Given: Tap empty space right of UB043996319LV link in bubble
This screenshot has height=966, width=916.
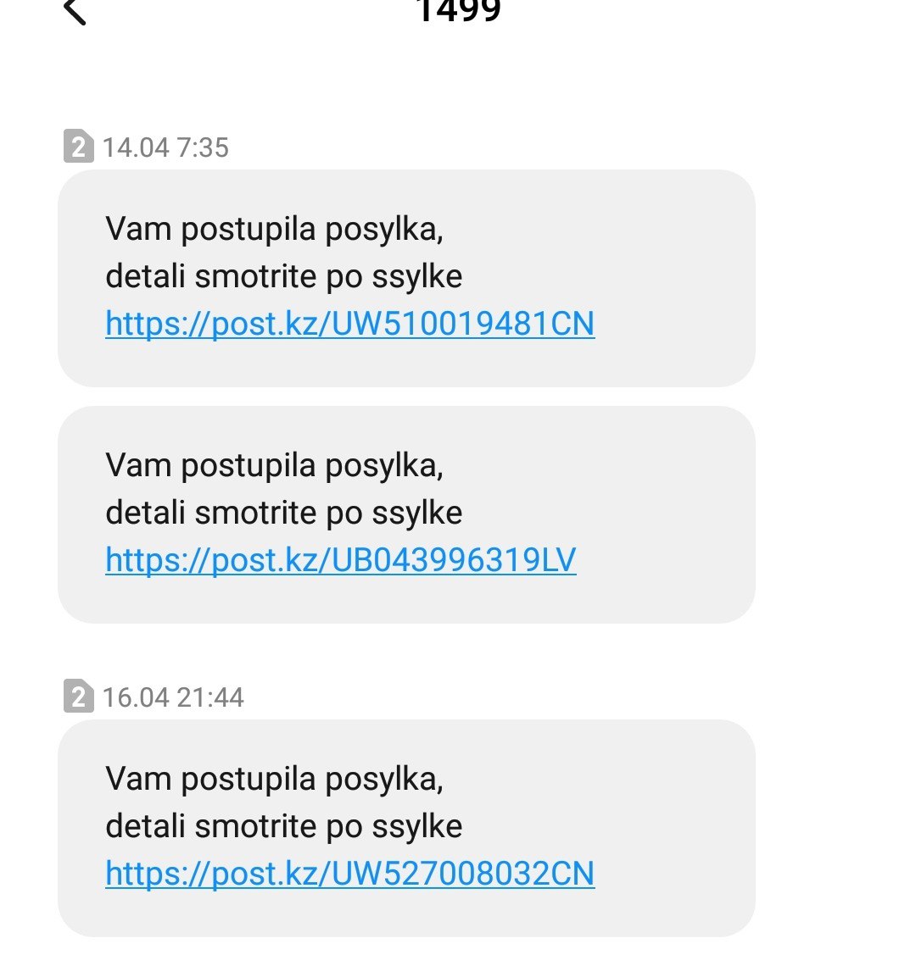Looking at the screenshot, I should pos(663,559).
